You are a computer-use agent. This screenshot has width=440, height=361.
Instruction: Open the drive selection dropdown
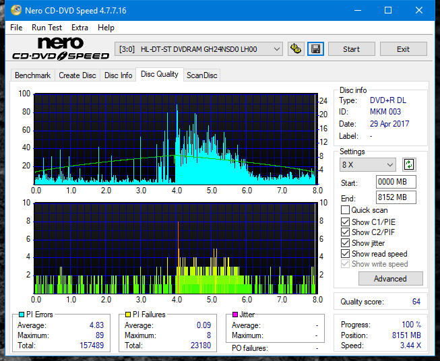(199, 49)
